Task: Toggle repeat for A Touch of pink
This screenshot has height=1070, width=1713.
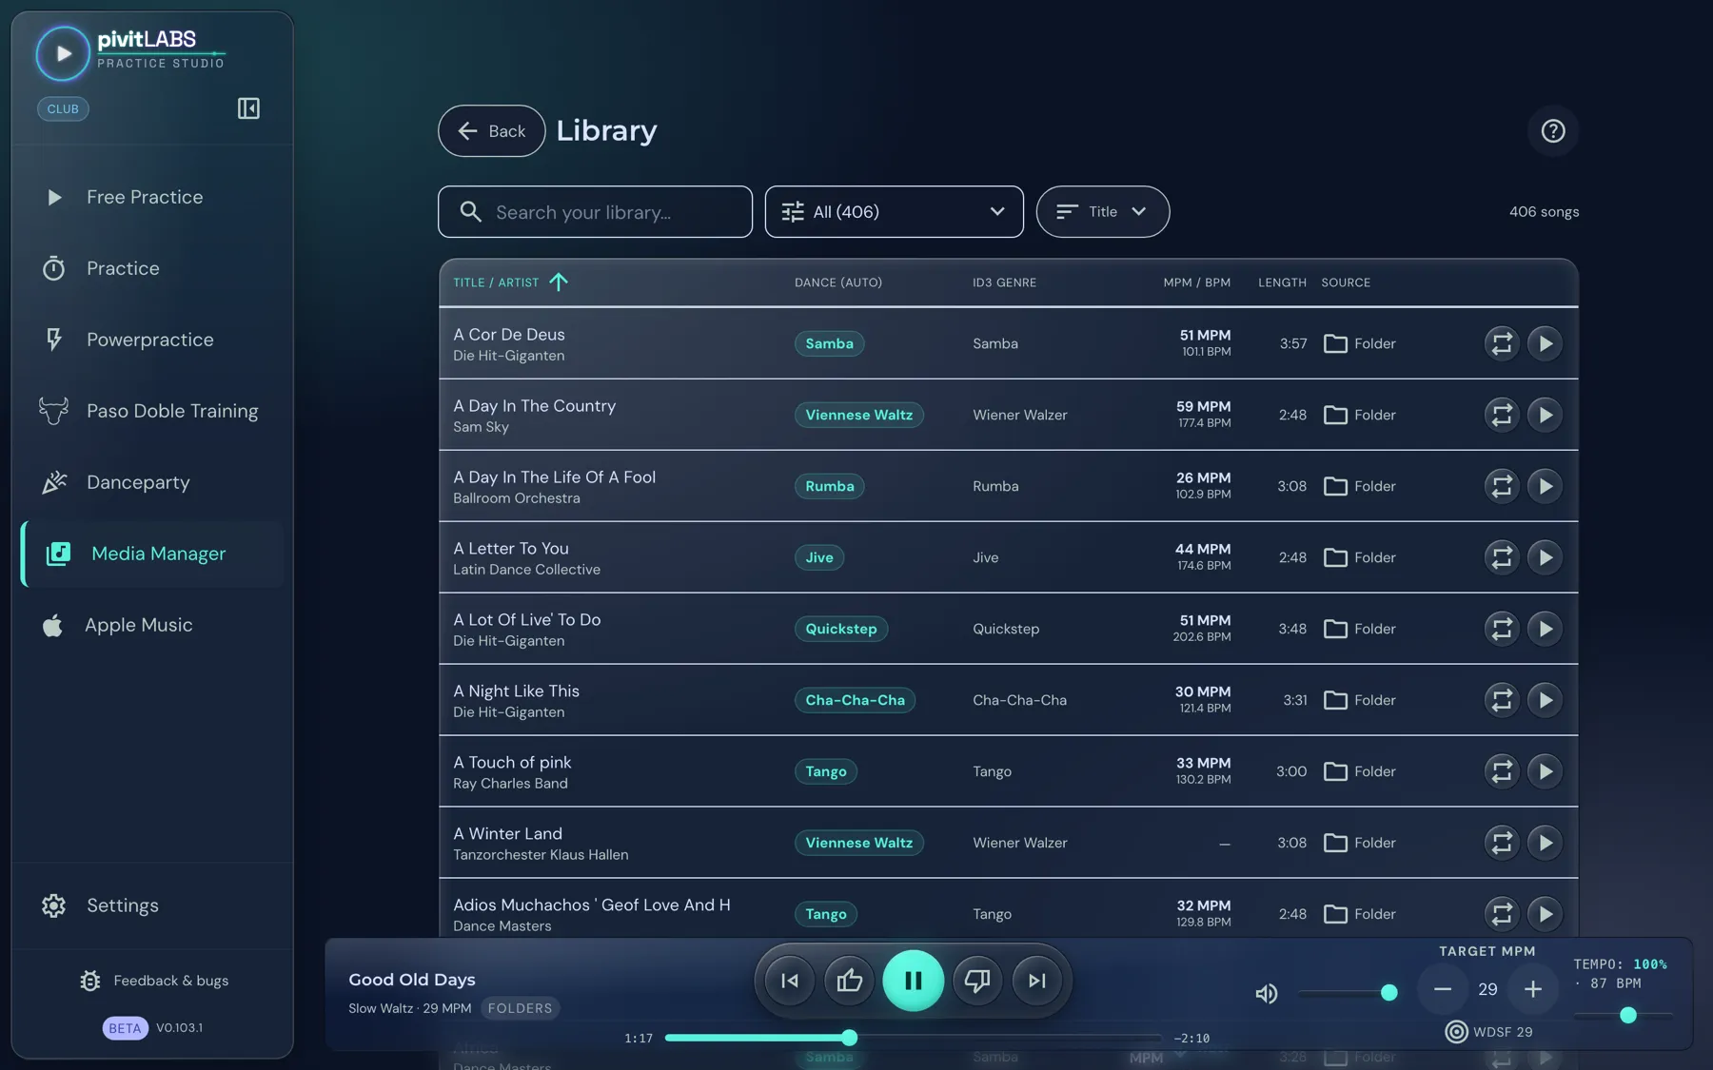Action: [1501, 771]
